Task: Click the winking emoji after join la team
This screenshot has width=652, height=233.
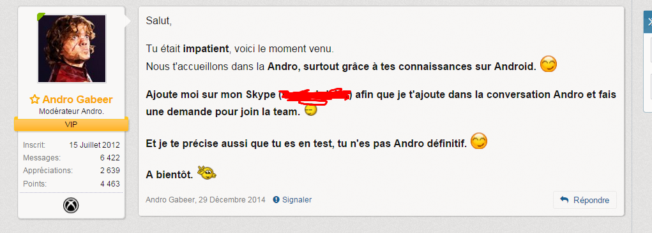Action: point(310,110)
